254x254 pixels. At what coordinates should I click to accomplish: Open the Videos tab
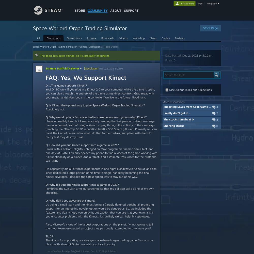click(123, 38)
